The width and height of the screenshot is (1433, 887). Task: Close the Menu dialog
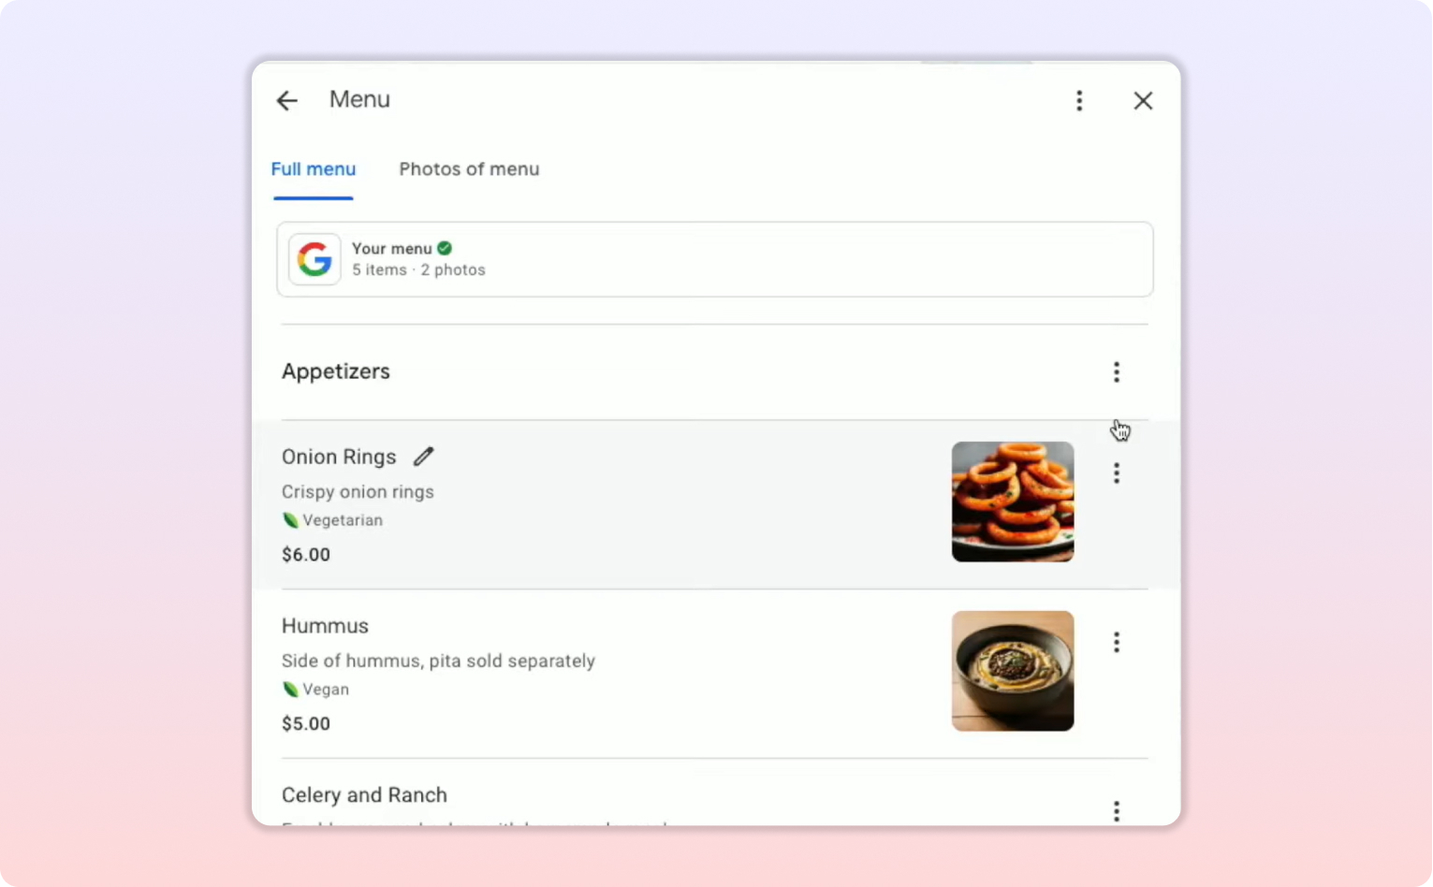(x=1143, y=101)
